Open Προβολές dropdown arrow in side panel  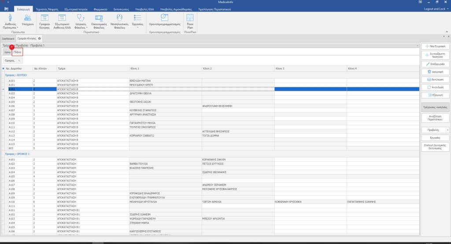pos(447,130)
